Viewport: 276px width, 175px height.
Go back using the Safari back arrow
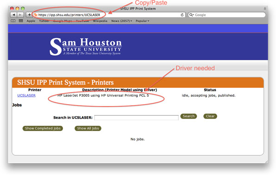point(13,15)
